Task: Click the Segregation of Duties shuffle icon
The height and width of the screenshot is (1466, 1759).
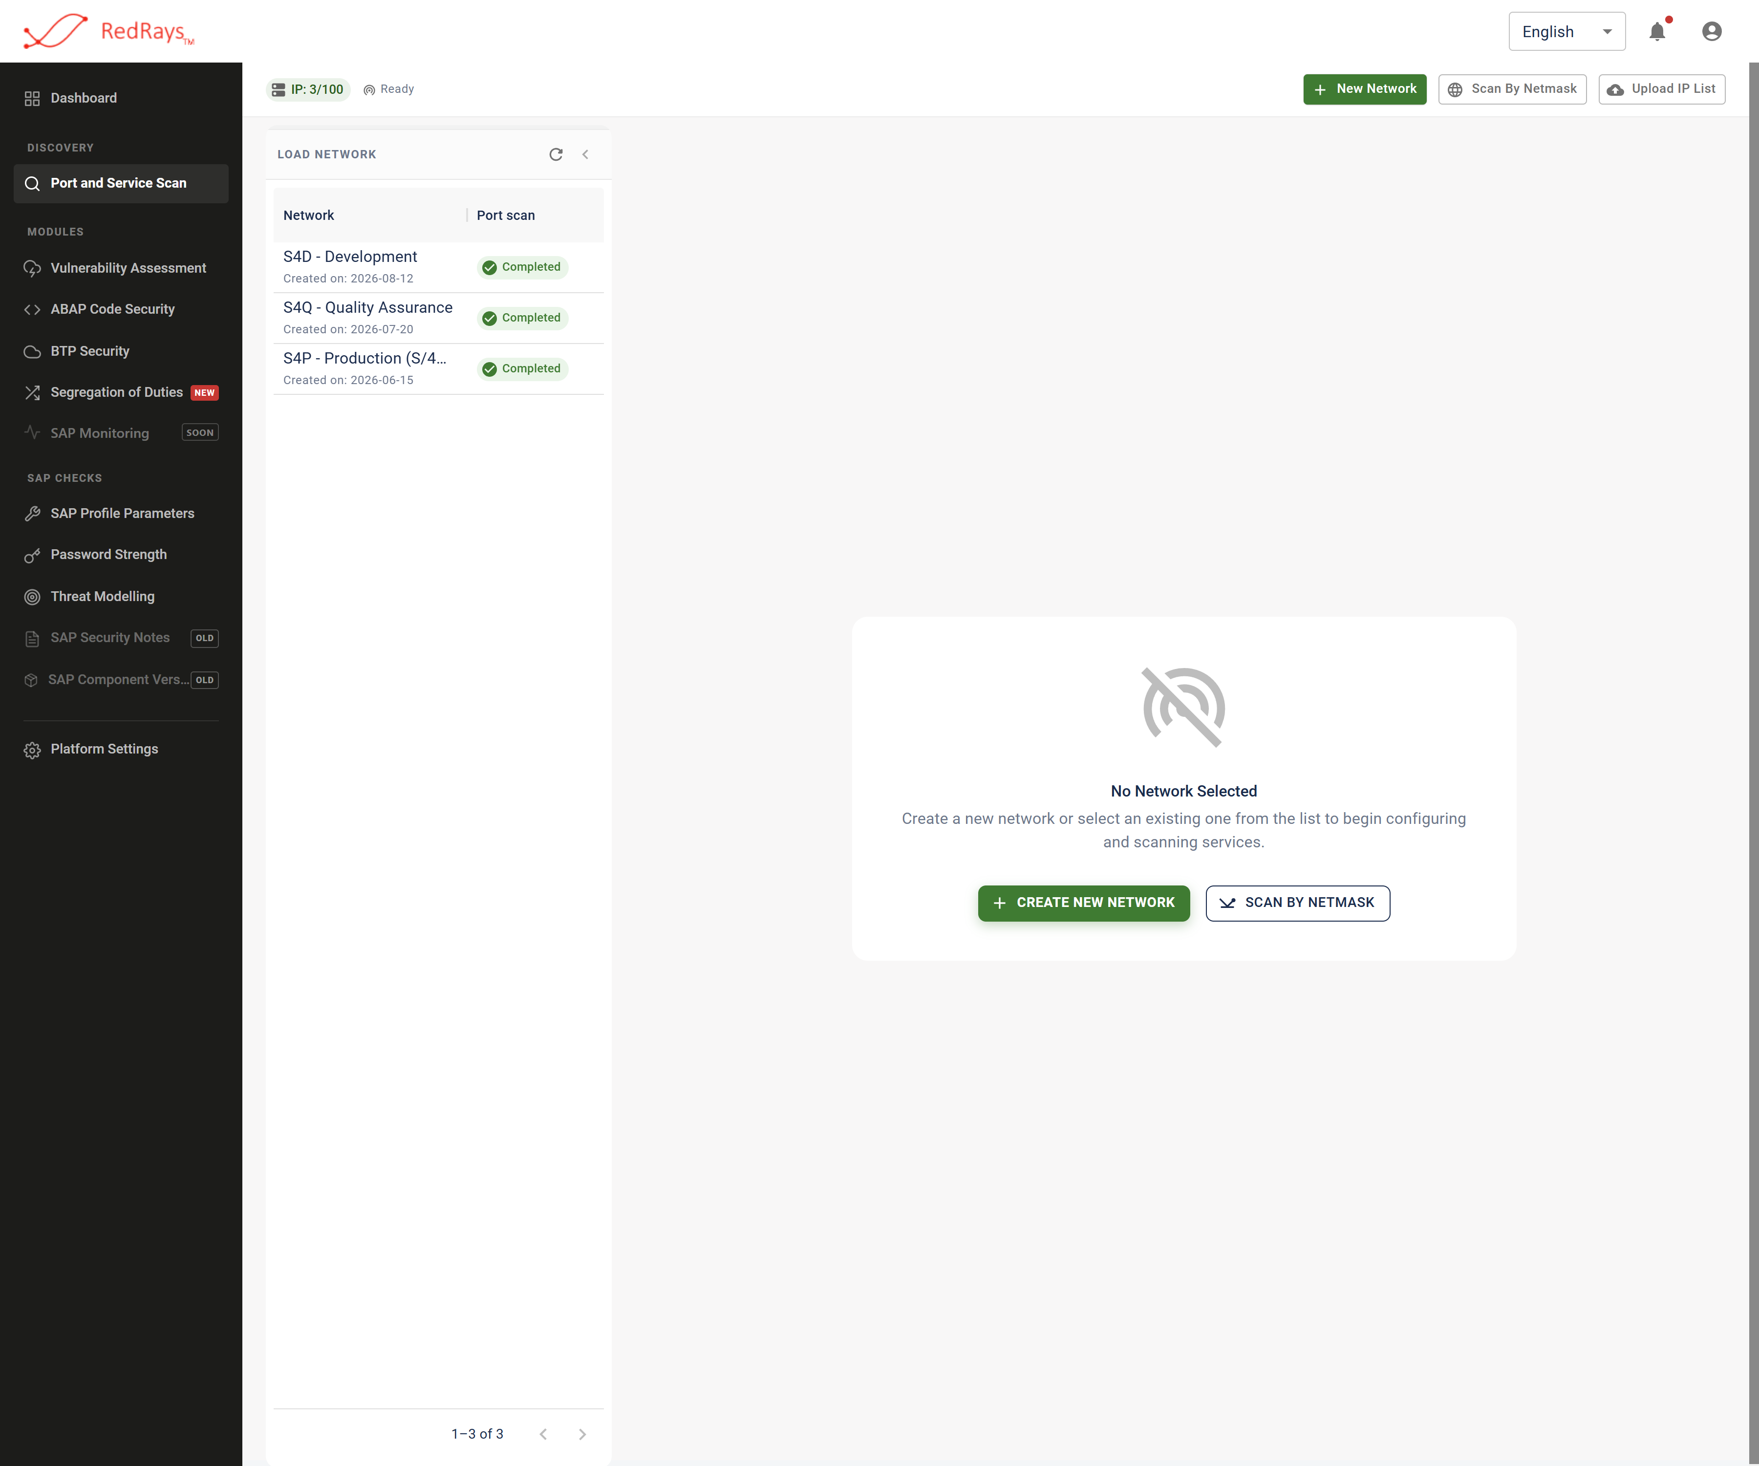Action: coord(32,393)
